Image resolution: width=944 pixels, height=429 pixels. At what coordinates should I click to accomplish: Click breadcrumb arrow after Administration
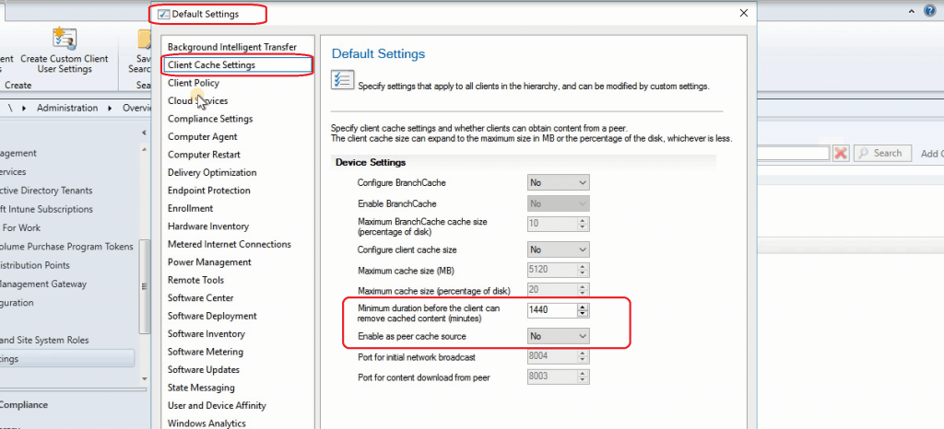[x=111, y=108]
